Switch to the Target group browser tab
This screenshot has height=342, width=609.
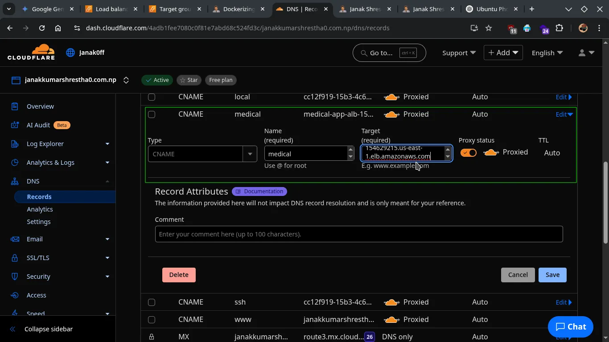(x=175, y=9)
